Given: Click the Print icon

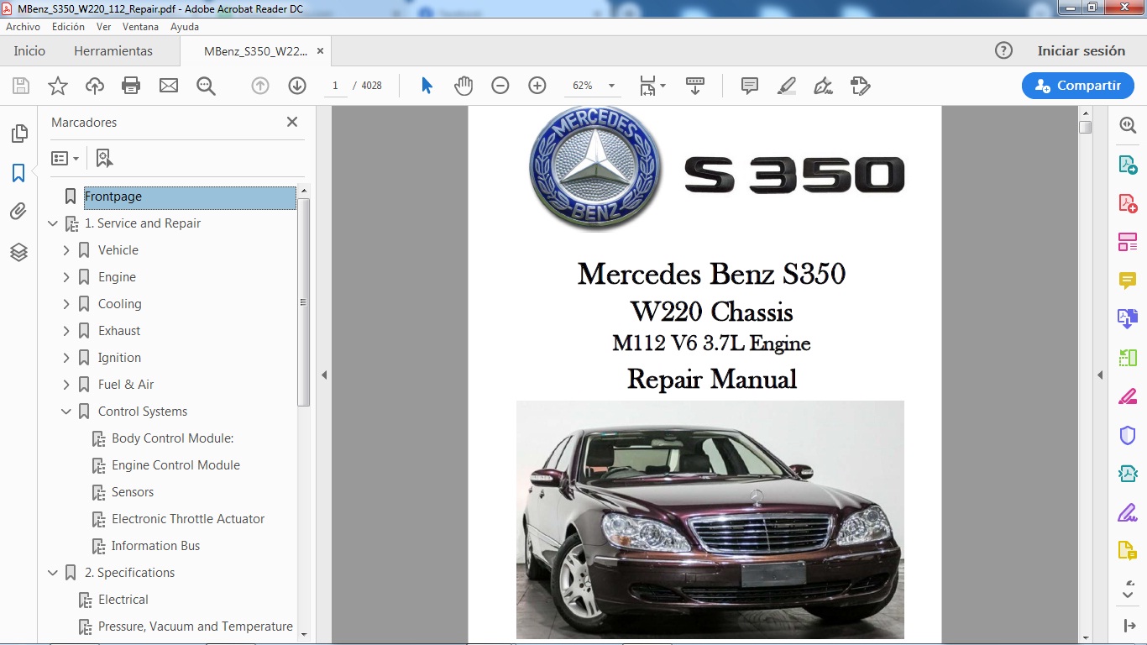Looking at the screenshot, I should tap(132, 85).
